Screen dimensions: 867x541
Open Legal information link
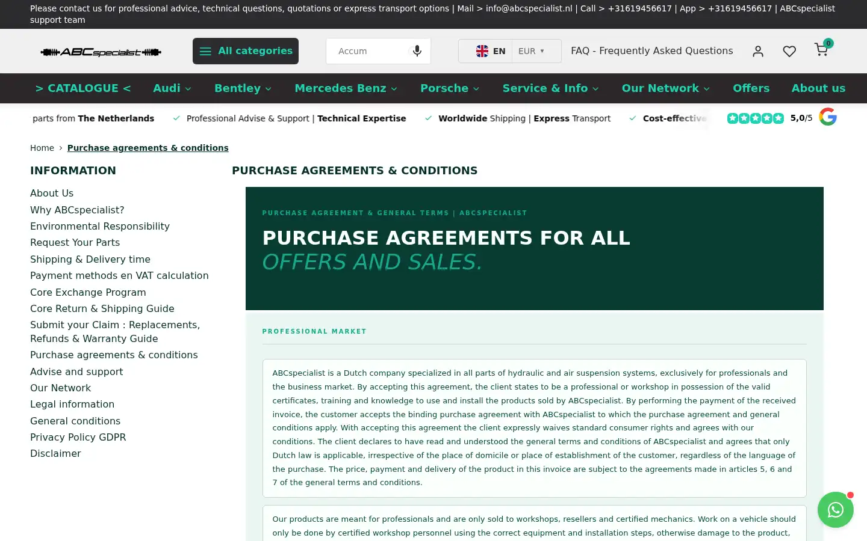72,404
